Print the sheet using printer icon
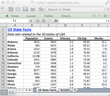 click(x=33, y=9)
